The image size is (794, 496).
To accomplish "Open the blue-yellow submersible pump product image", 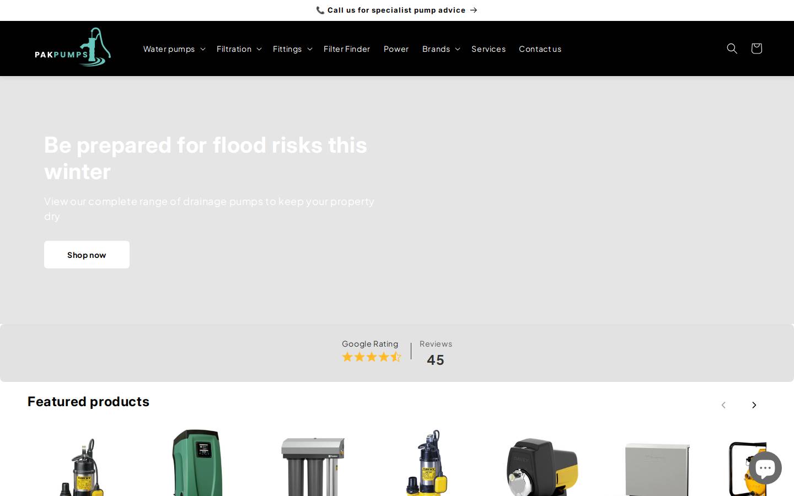I will tap(427, 463).
